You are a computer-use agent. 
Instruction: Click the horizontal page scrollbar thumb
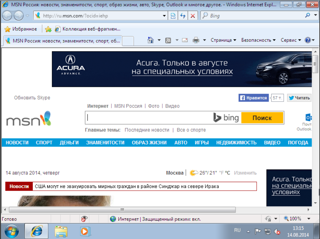pyautogui.click(x=122, y=210)
